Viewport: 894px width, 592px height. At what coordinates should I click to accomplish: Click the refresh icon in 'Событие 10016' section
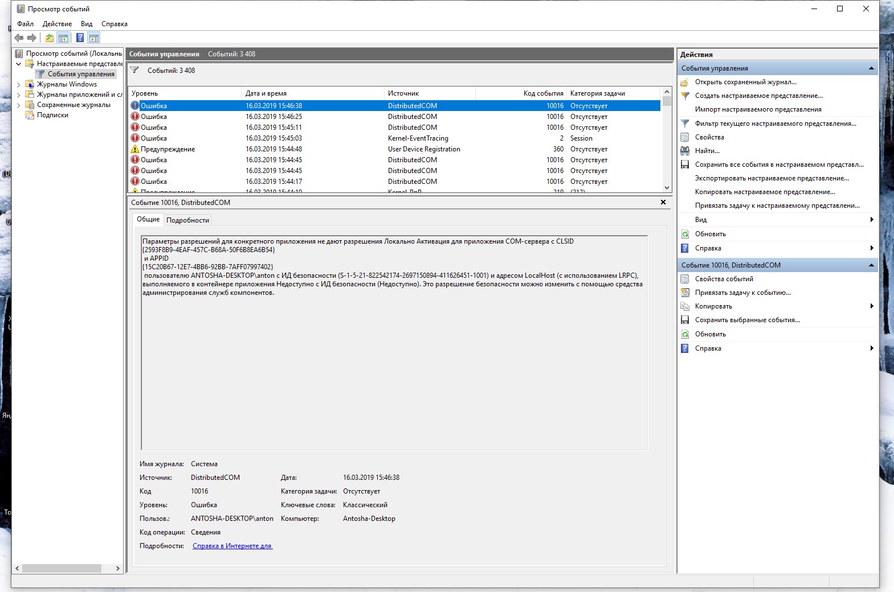(685, 334)
